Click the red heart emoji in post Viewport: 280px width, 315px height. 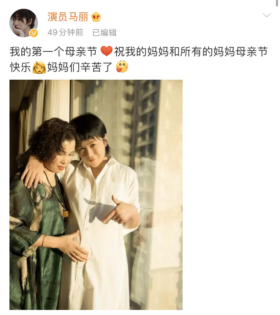pyautogui.click(x=107, y=51)
